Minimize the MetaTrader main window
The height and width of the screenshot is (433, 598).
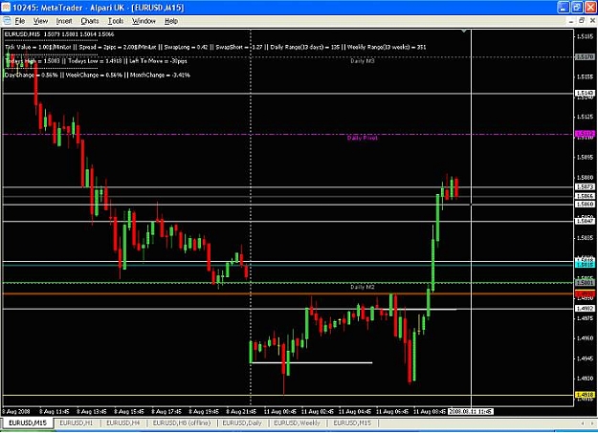click(564, 8)
